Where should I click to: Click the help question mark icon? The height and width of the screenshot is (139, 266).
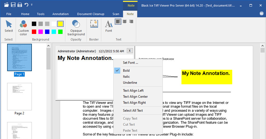tap(261, 14)
